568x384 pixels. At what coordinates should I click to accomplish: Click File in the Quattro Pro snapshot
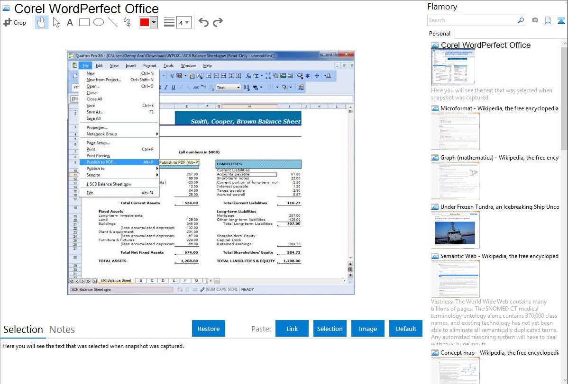[x=85, y=65]
